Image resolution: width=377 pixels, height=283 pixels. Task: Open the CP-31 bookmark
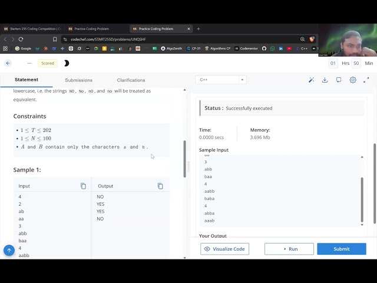(193, 48)
